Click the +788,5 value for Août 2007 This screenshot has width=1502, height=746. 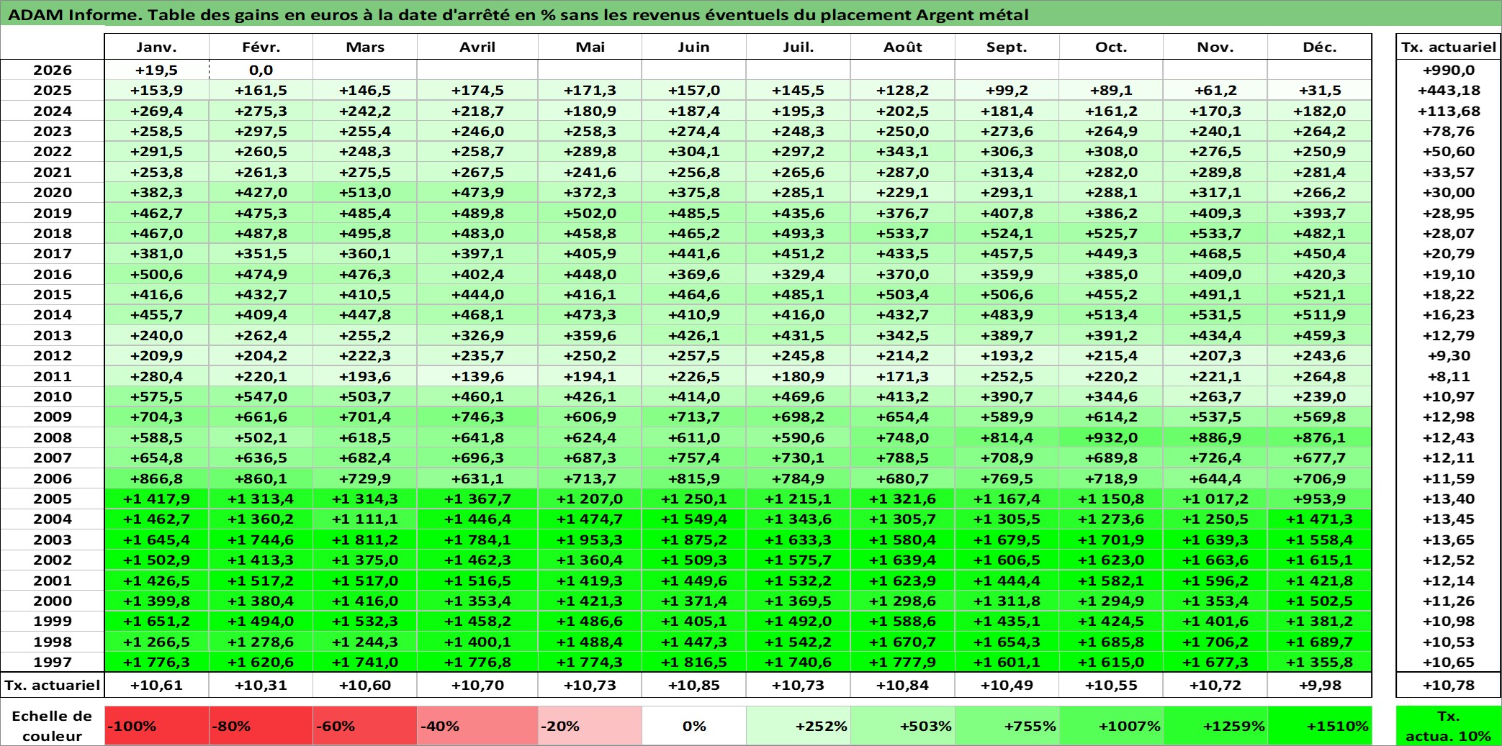(903, 458)
